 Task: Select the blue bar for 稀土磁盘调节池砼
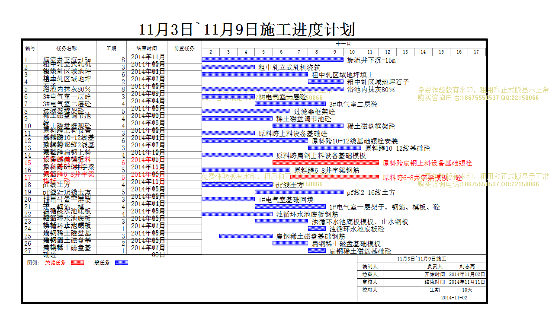237,118
